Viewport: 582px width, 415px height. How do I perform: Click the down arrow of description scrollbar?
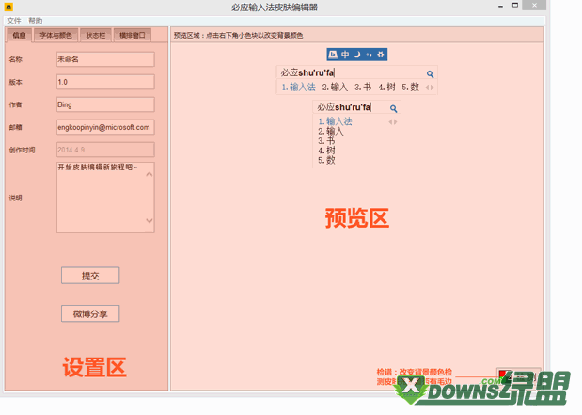click(x=149, y=221)
